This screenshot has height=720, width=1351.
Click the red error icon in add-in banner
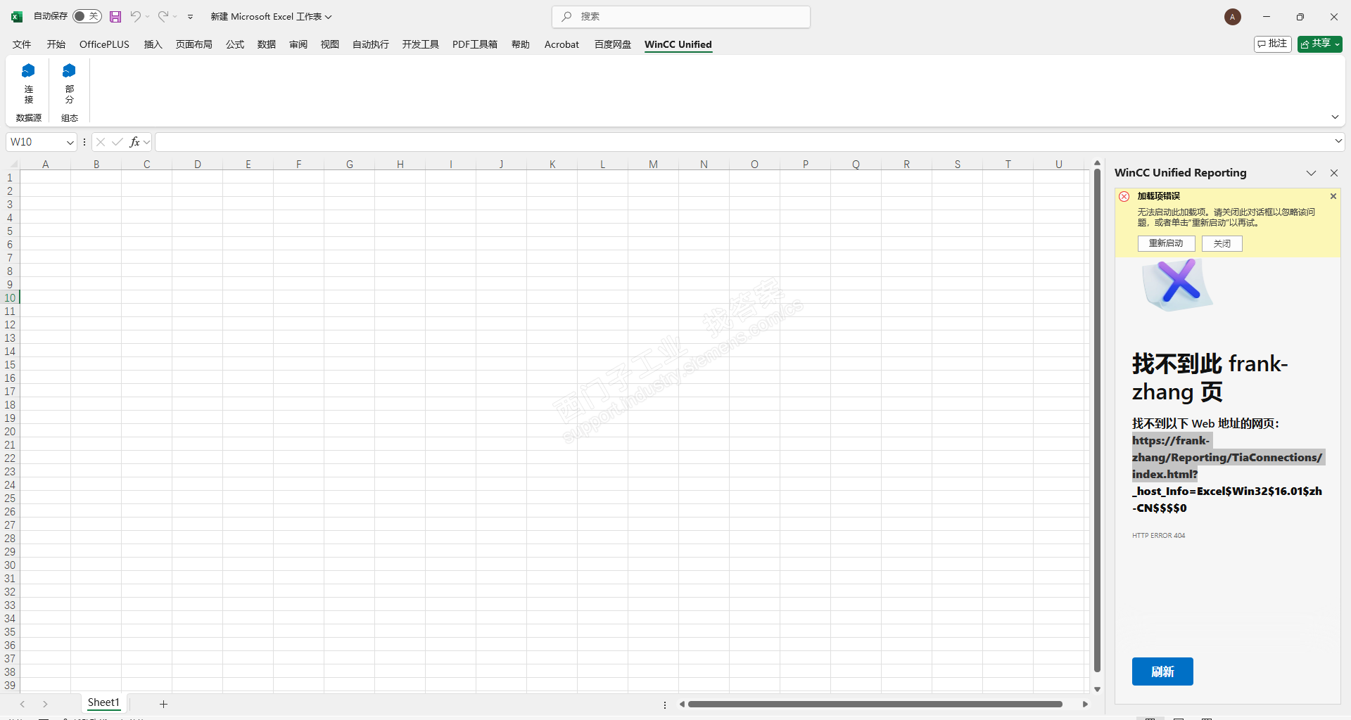1124,197
